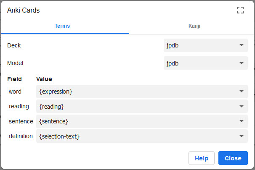Click the arrow icon in the Deck selector
Viewport: 255px width, 170px height.
pos(242,45)
